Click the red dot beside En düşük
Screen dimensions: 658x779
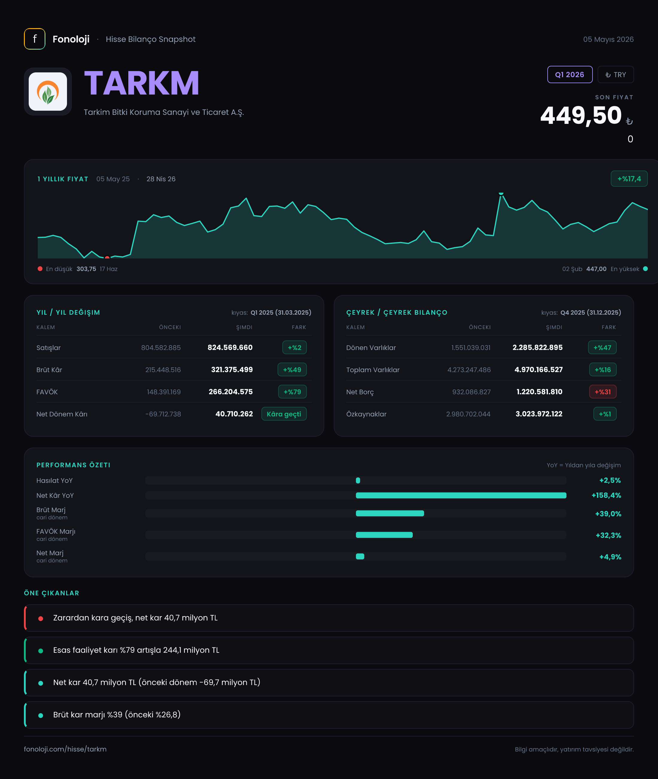coord(40,269)
